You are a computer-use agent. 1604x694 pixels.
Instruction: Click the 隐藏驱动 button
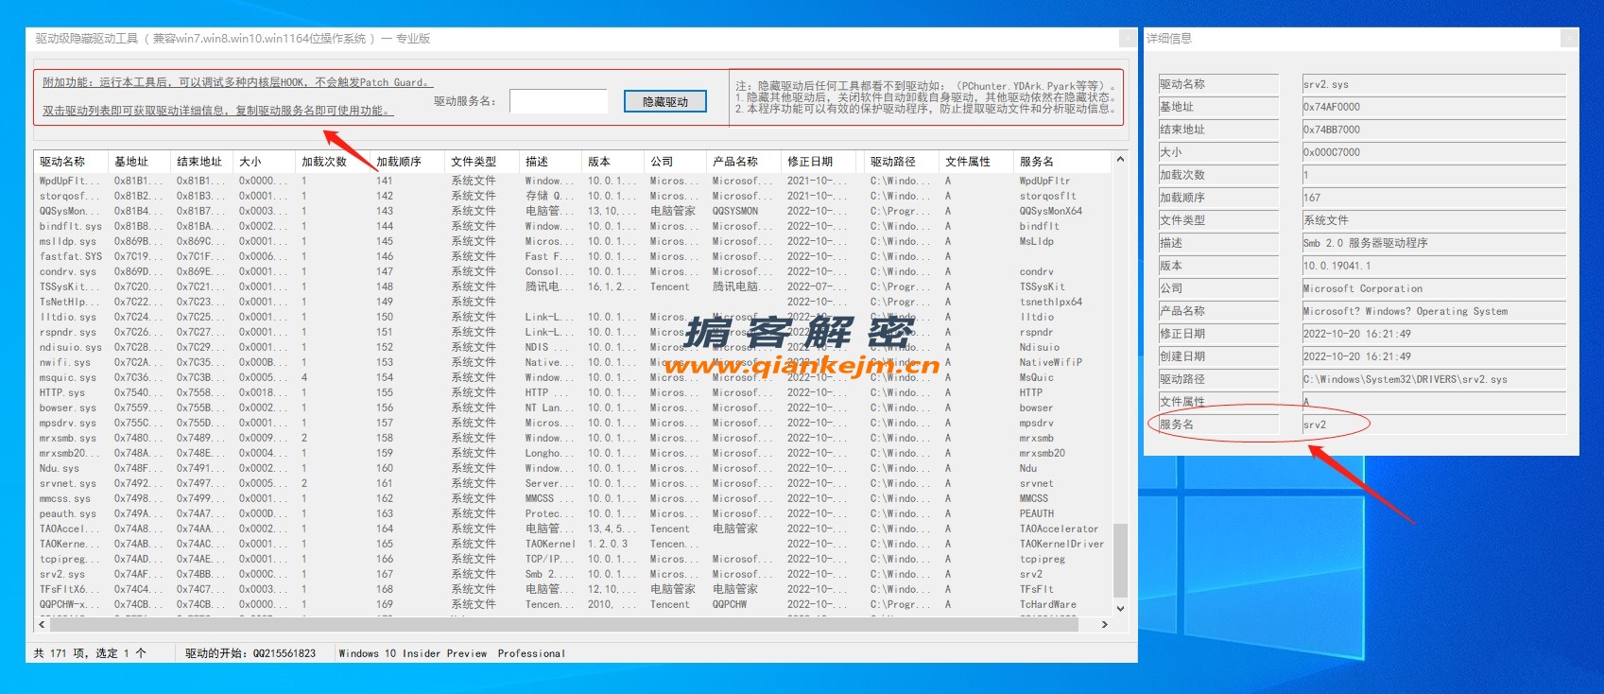(x=665, y=101)
